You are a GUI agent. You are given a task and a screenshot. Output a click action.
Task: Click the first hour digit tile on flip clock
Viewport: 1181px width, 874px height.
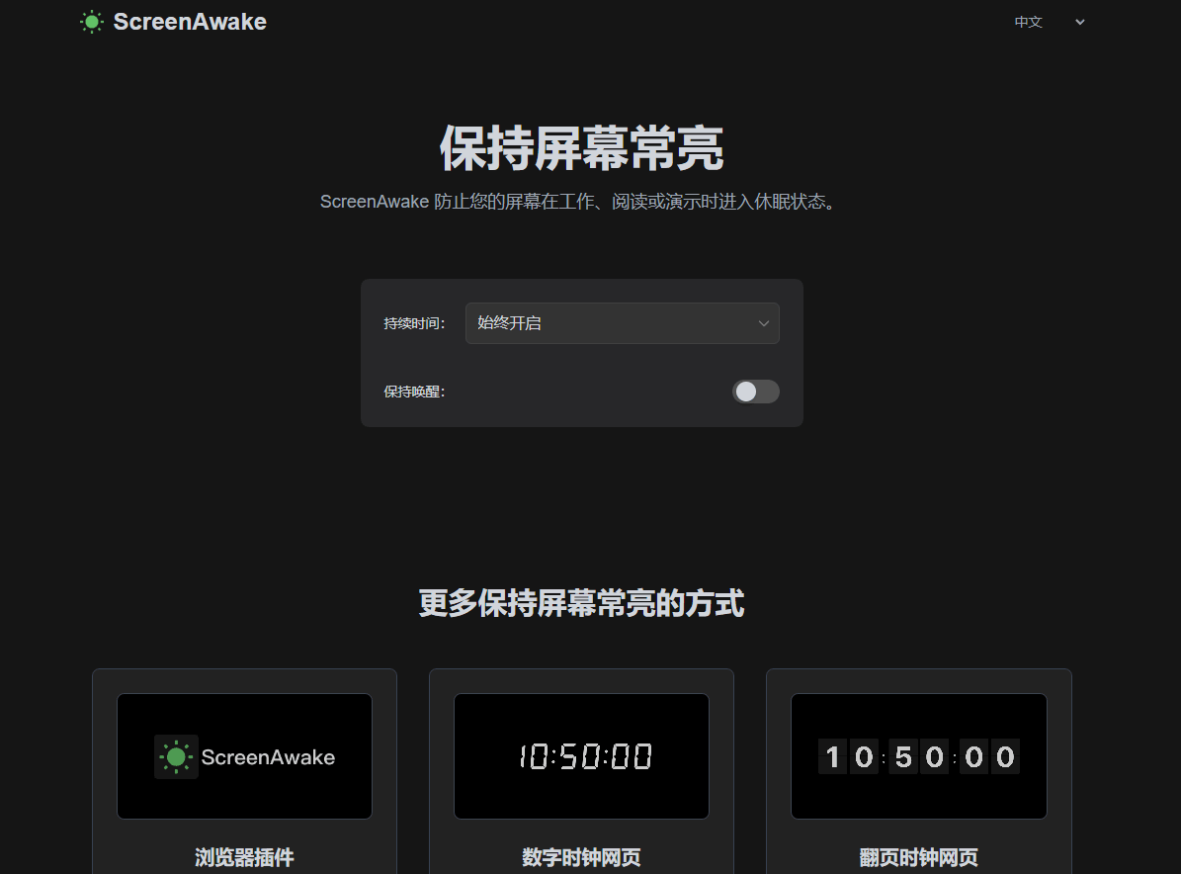832,757
